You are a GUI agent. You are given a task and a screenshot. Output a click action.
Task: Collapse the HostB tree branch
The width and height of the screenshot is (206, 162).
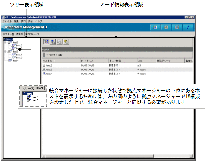pos(5,42)
